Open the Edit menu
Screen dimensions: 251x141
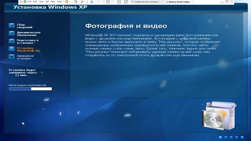(x=35, y=2)
